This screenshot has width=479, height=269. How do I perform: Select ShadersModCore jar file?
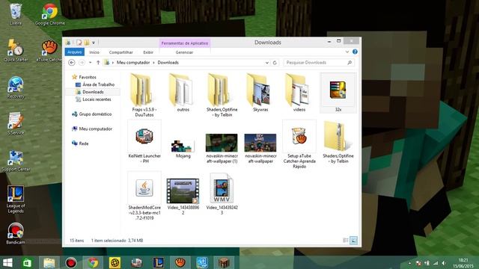point(144,196)
